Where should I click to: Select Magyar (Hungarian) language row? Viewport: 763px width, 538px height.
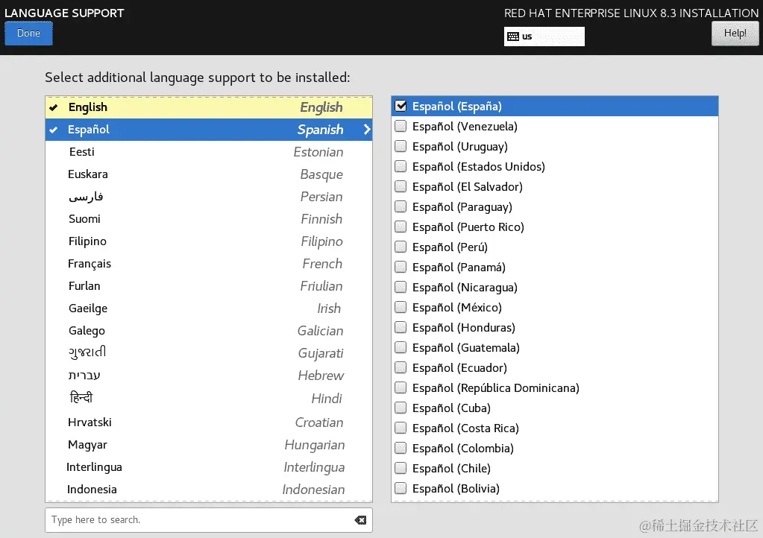click(x=209, y=445)
